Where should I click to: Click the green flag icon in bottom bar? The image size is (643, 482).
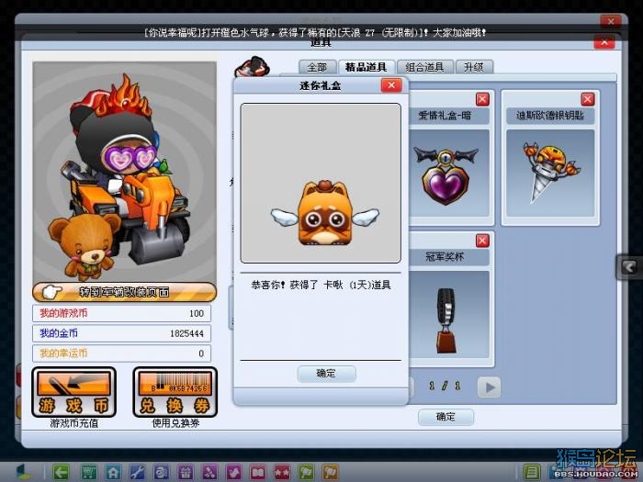[x=306, y=472]
